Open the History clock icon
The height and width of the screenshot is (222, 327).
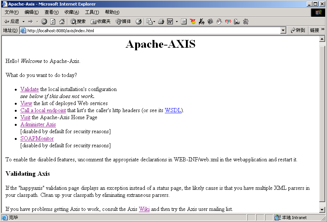139,21
